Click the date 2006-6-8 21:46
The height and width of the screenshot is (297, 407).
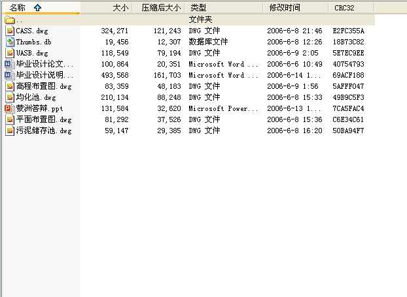click(x=294, y=31)
